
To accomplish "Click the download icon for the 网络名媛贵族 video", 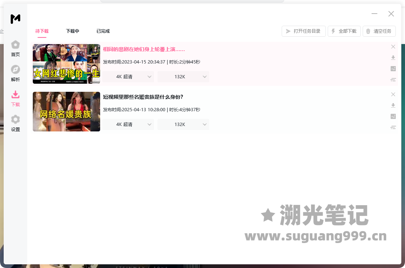I will point(393,105).
